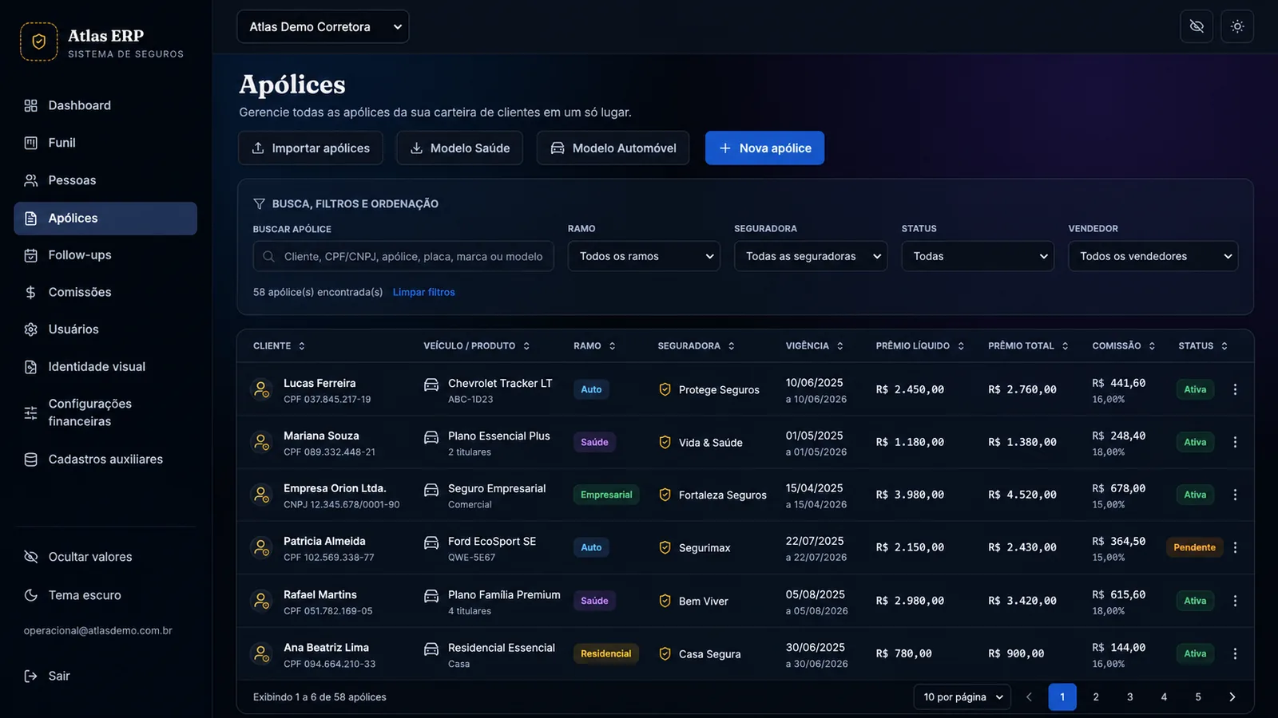
Task: Open Configurações financeiras
Action: (x=105, y=412)
